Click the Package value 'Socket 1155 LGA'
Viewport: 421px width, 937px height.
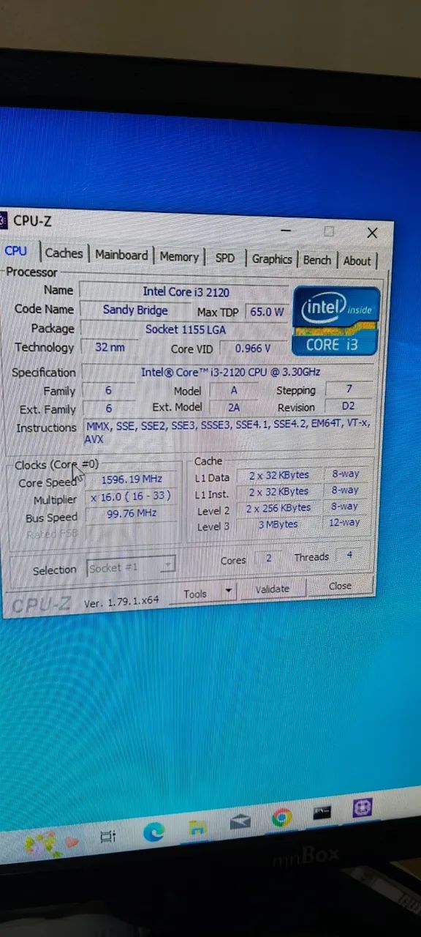click(185, 329)
